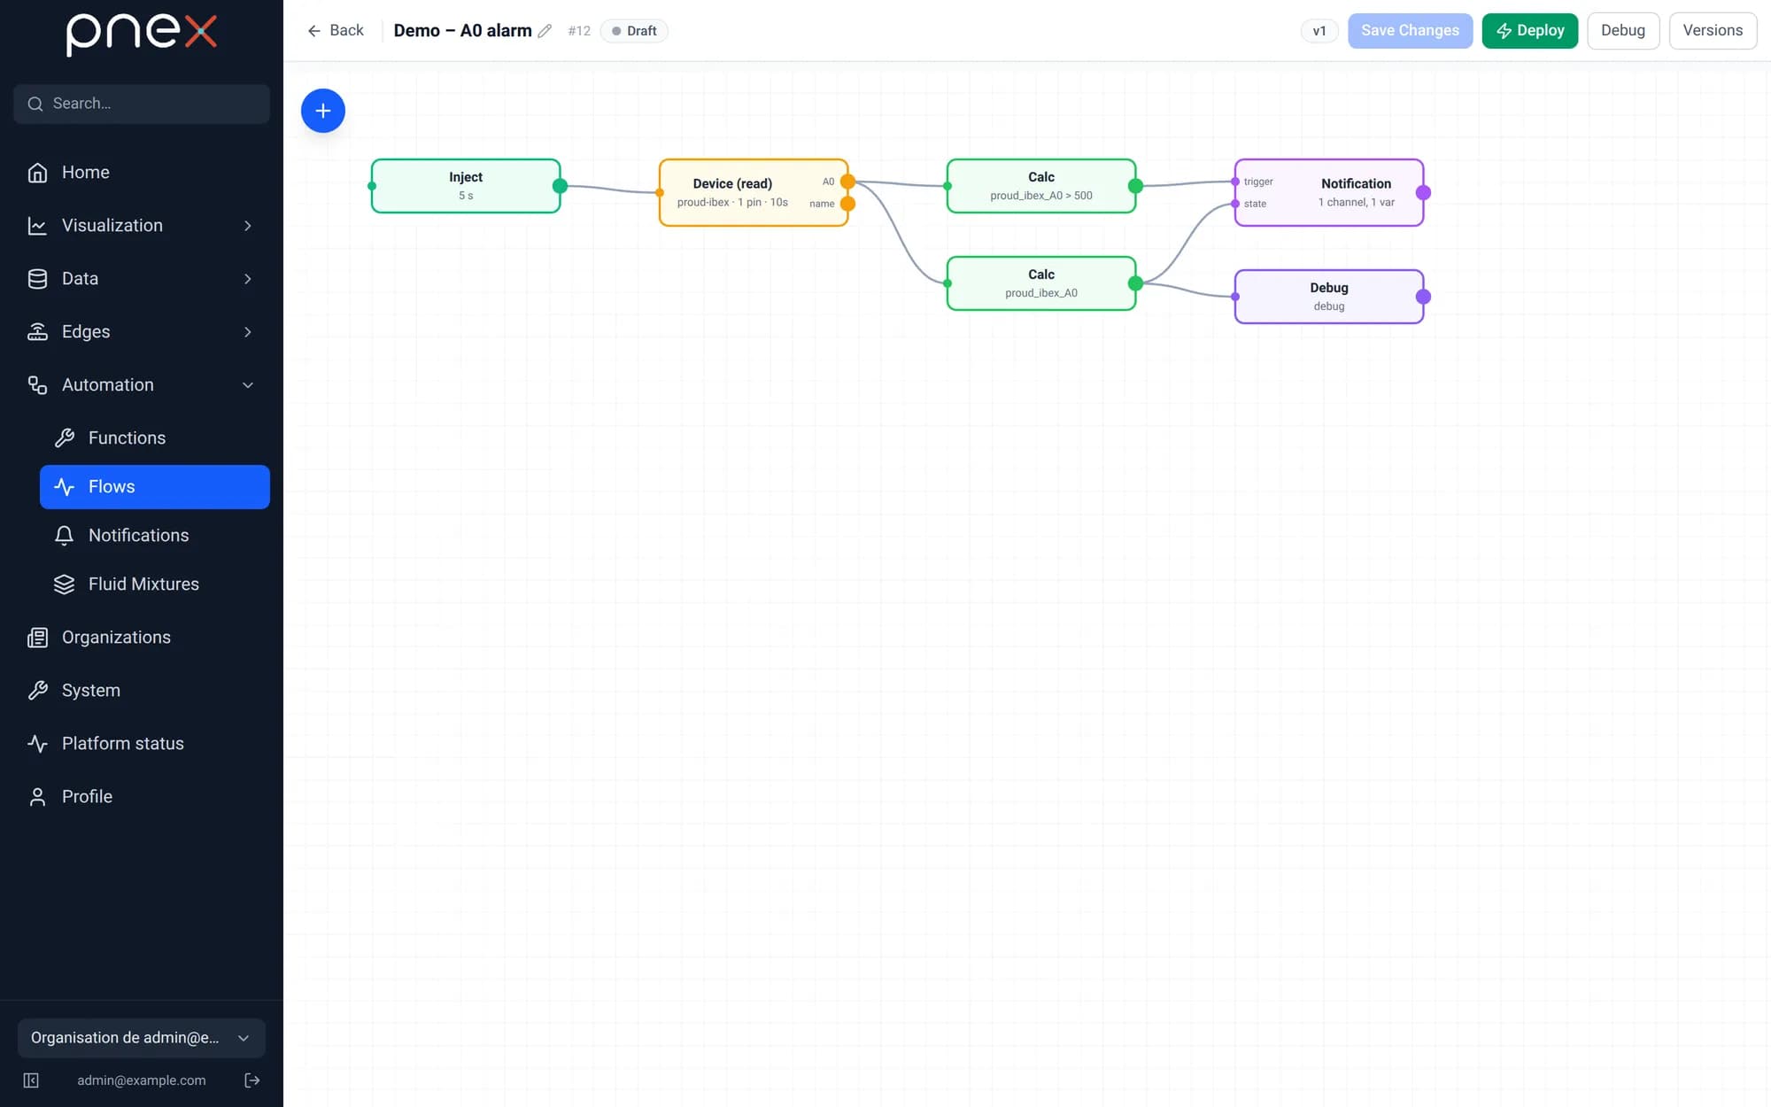Click the Data database icon
Screen dimensions: 1771x1107
37,279
